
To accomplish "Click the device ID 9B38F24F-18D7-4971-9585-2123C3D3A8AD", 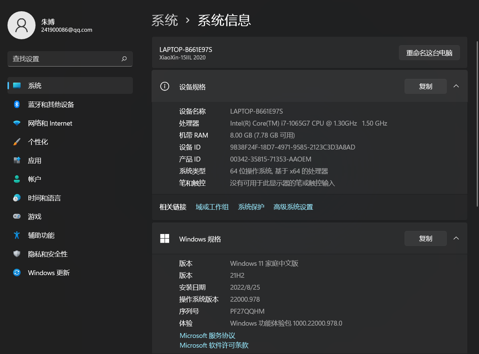I will click(x=293, y=147).
